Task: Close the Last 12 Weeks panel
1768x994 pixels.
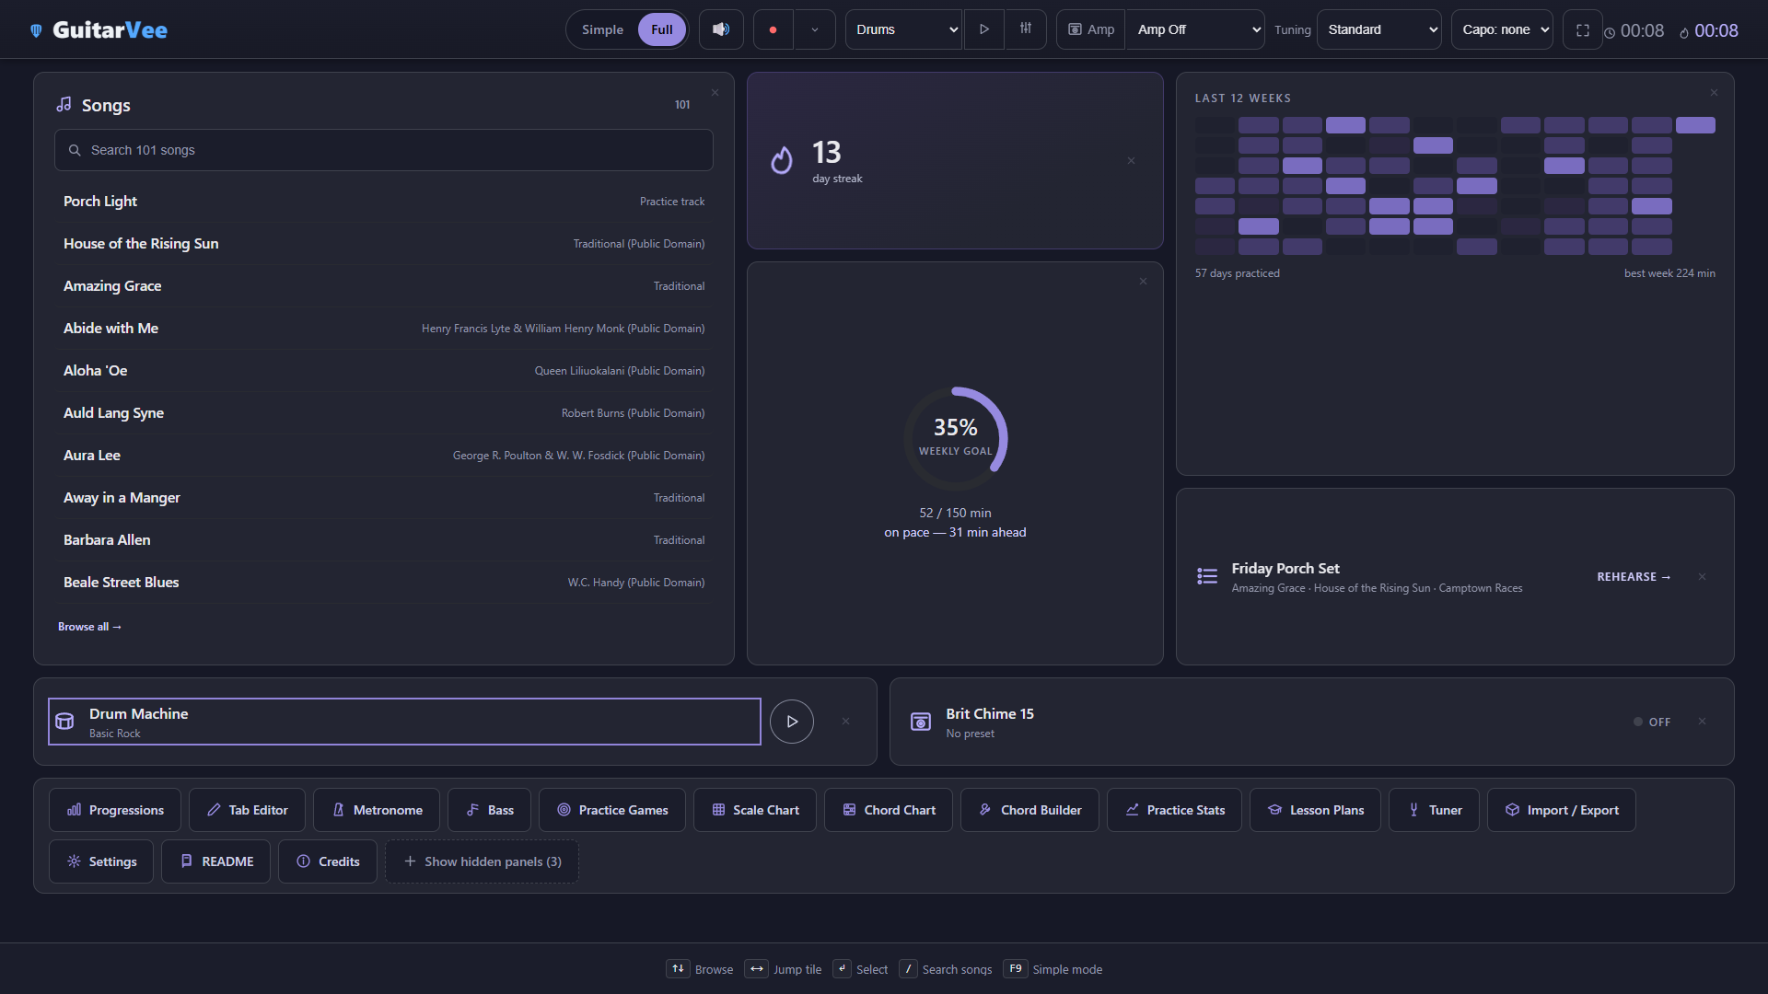Action: (x=1714, y=93)
